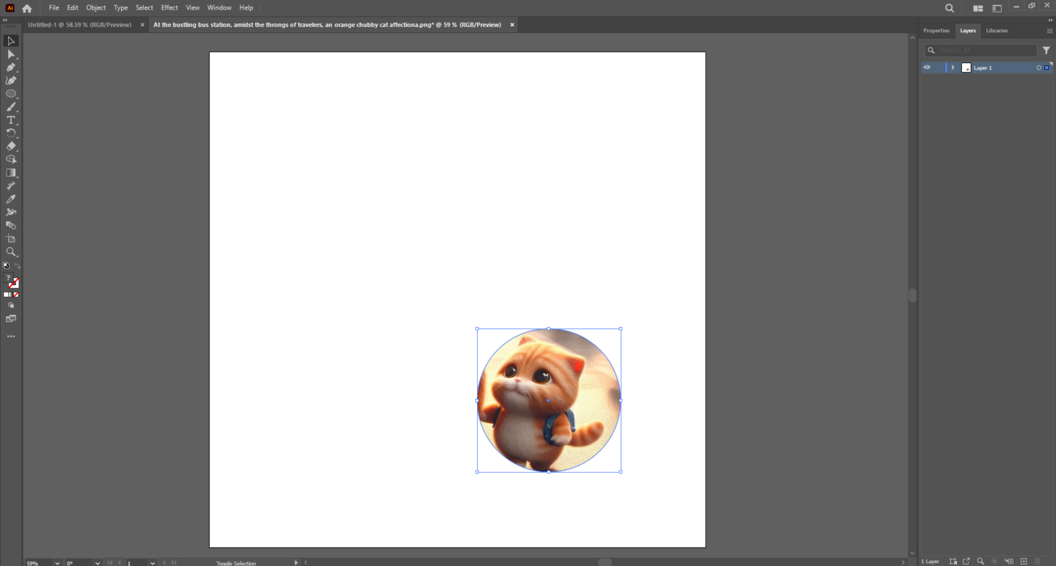Select the Eraser tool
Image resolution: width=1056 pixels, height=566 pixels.
[11, 146]
